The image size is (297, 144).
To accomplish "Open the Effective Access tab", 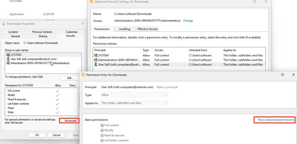I will (x=147, y=29).
